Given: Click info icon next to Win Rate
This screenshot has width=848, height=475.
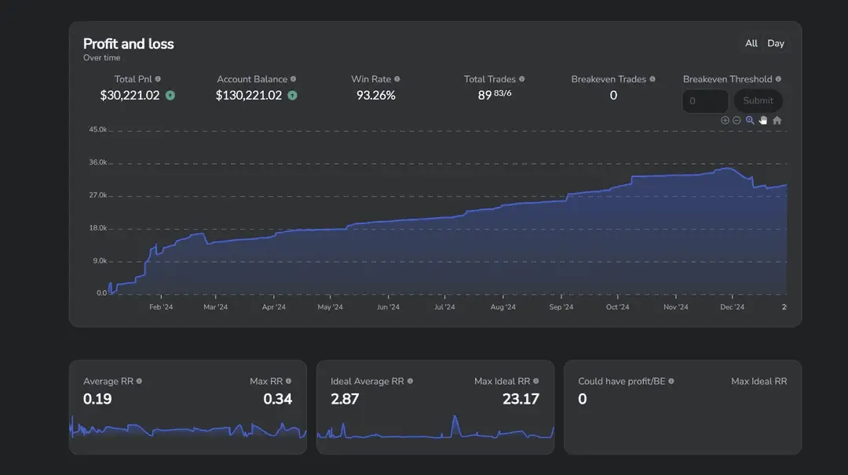Looking at the screenshot, I should [397, 79].
